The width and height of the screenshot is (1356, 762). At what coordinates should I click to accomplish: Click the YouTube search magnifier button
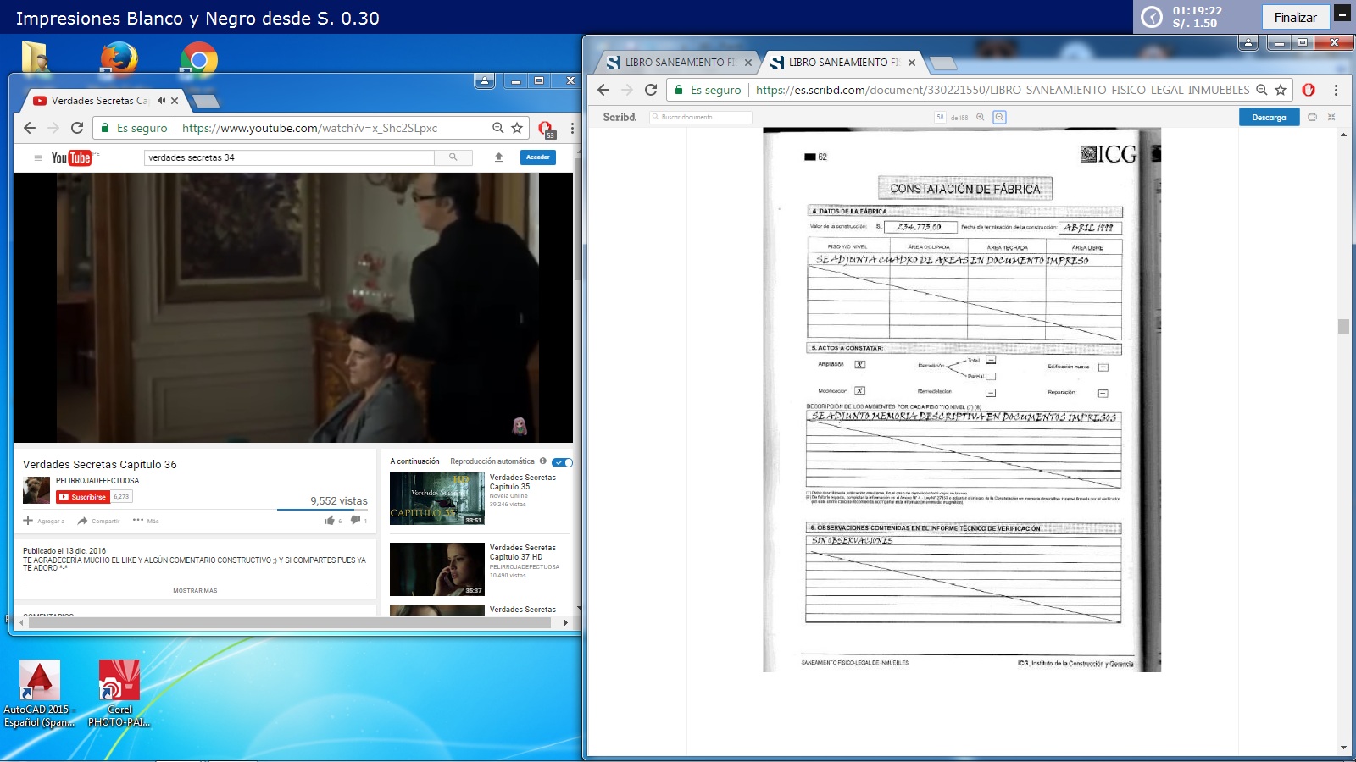tap(453, 157)
